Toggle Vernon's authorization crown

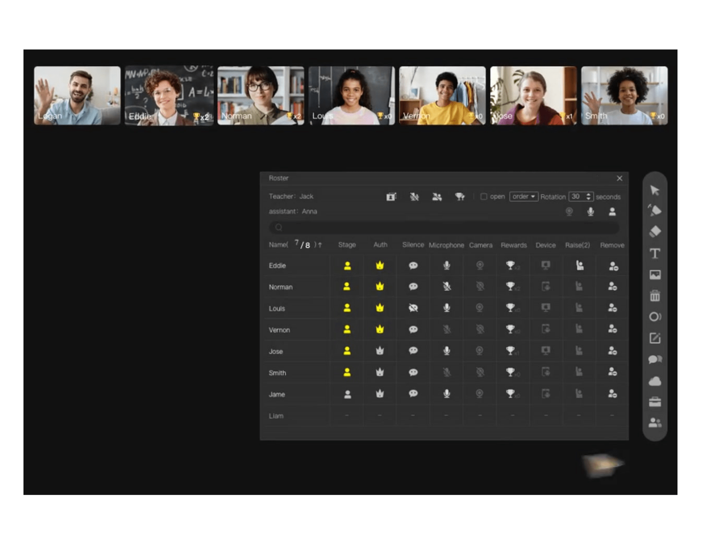[x=380, y=329]
